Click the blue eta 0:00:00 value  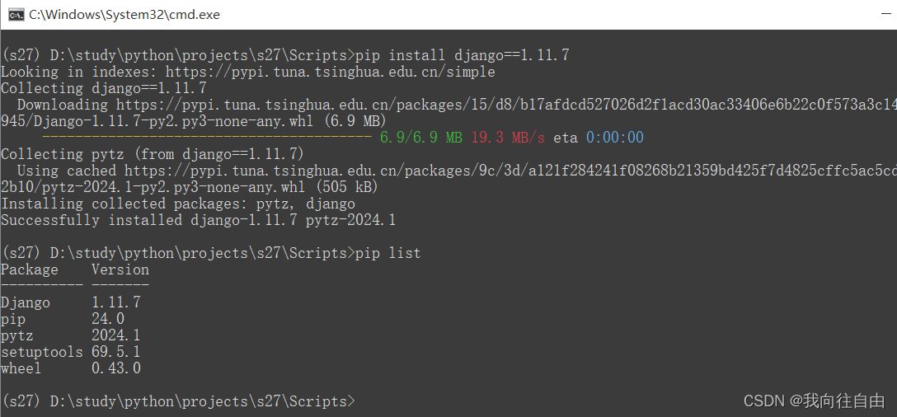pos(615,138)
